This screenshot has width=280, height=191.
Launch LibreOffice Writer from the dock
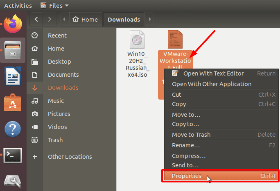click(x=13, y=76)
